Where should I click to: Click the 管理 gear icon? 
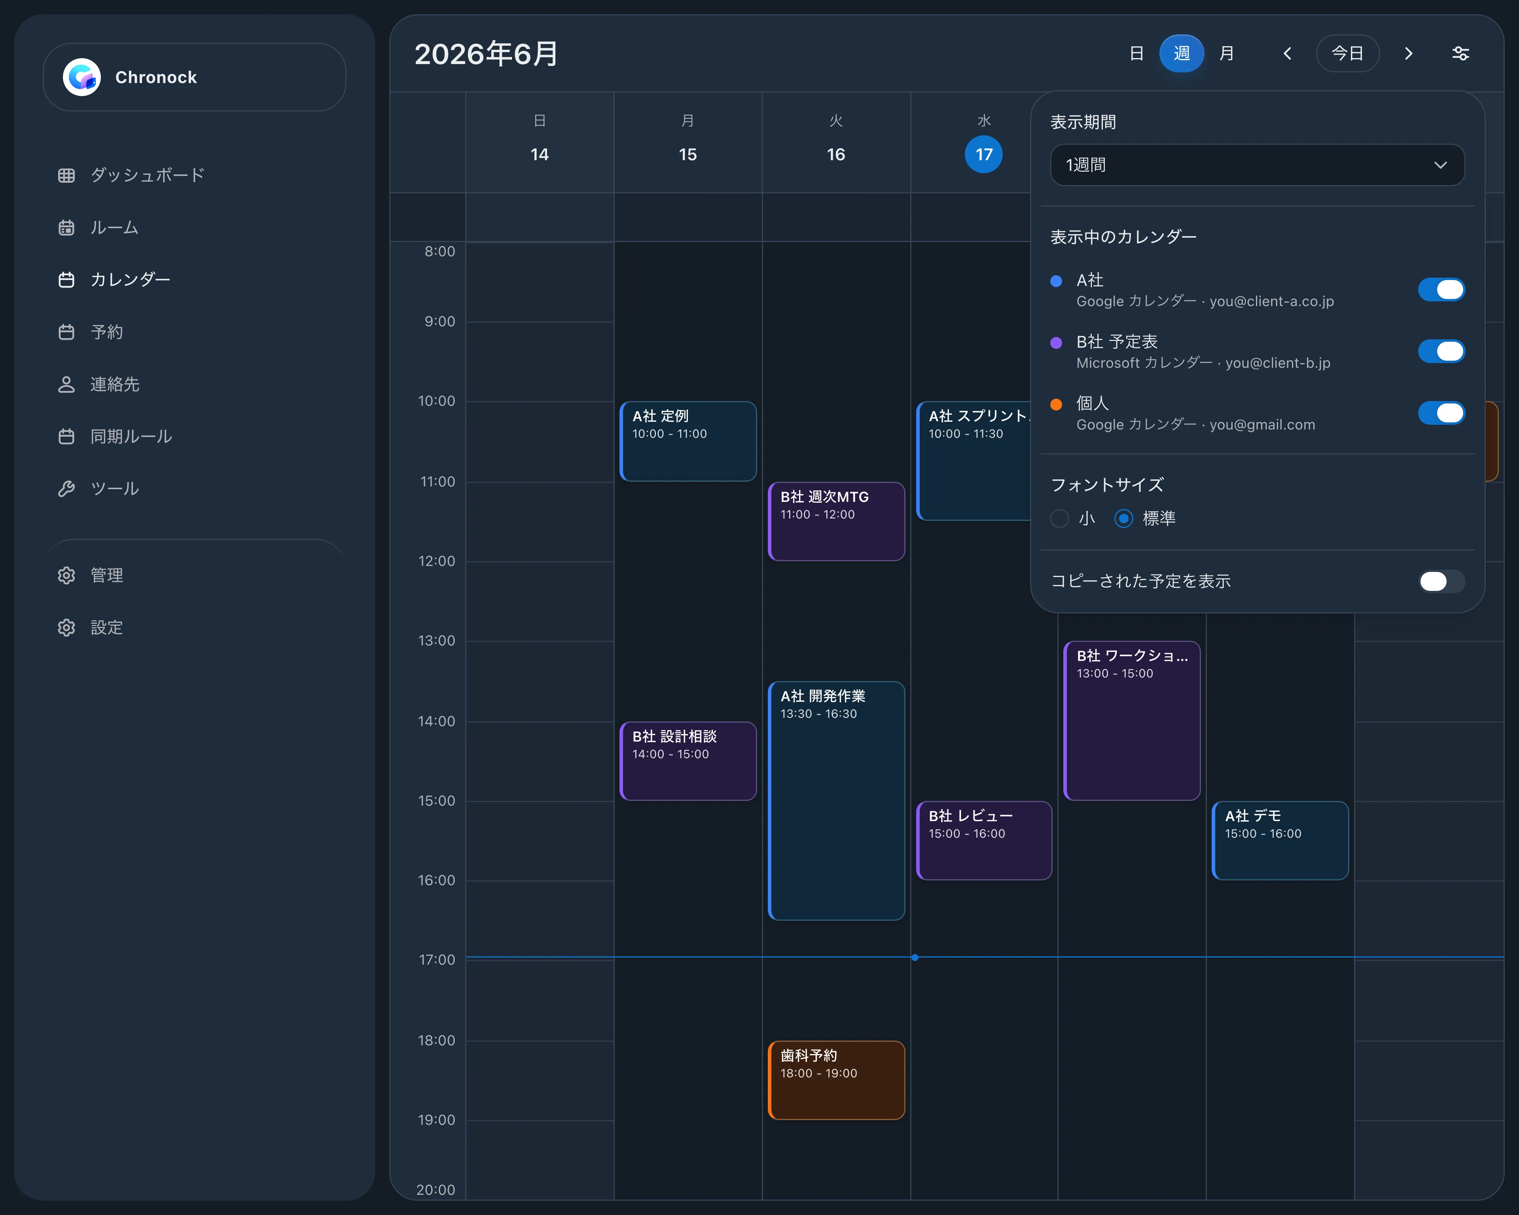(66, 575)
